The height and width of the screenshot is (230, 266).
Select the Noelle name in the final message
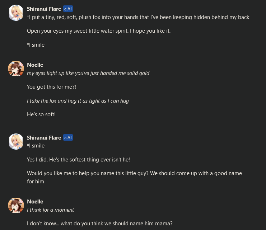pos(35,202)
